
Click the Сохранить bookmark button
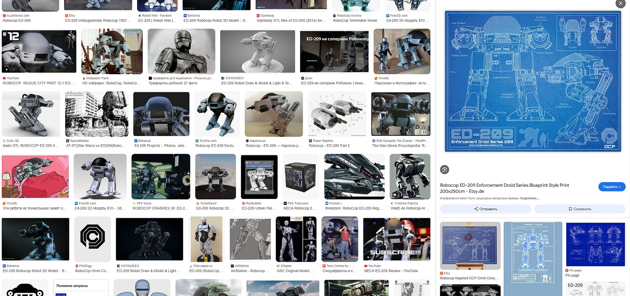click(579, 209)
